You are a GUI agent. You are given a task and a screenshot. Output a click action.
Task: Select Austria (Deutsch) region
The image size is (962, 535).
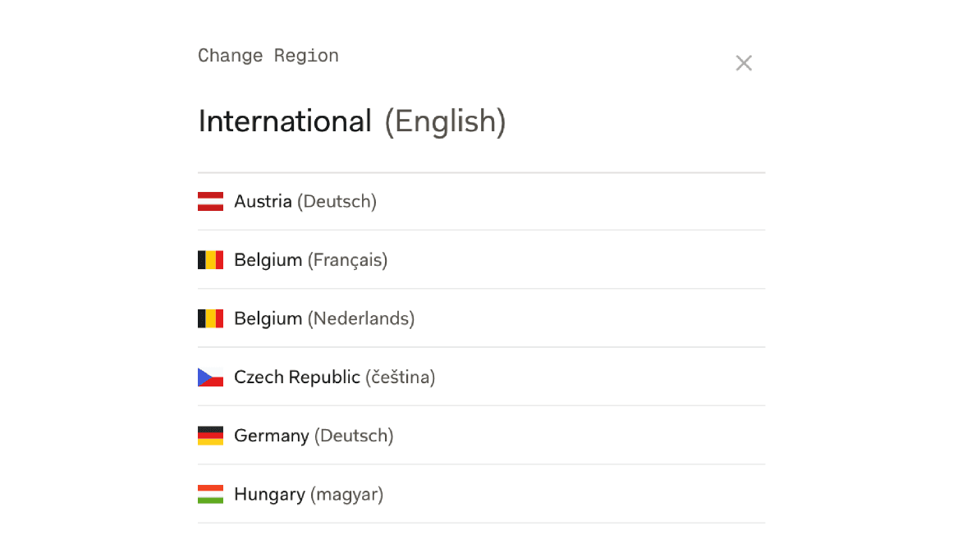pos(481,201)
